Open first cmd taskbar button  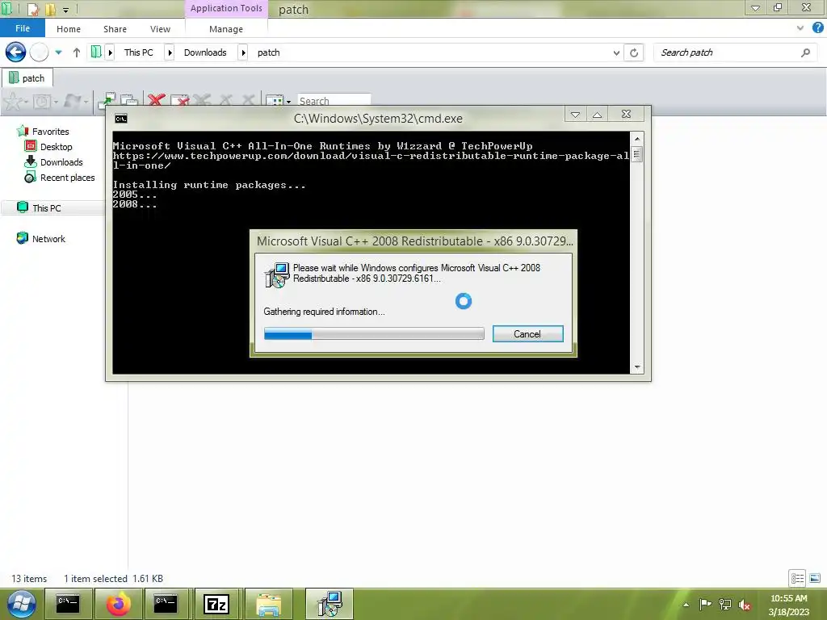click(x=68, y=604)
